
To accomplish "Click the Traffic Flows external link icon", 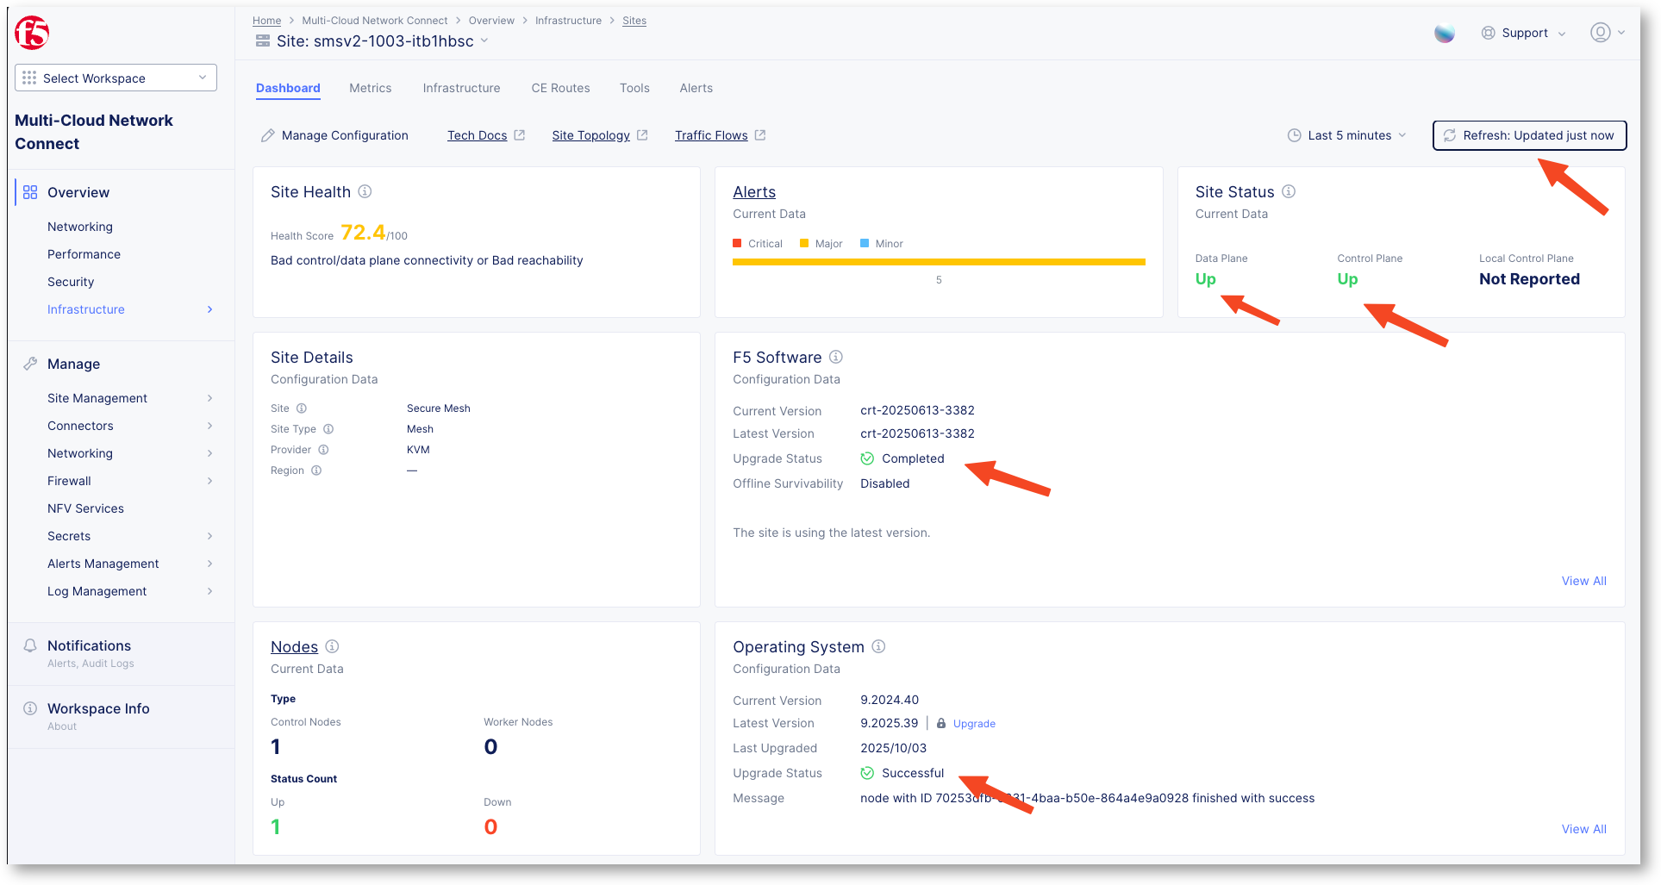I will click(x=760, y=135).
